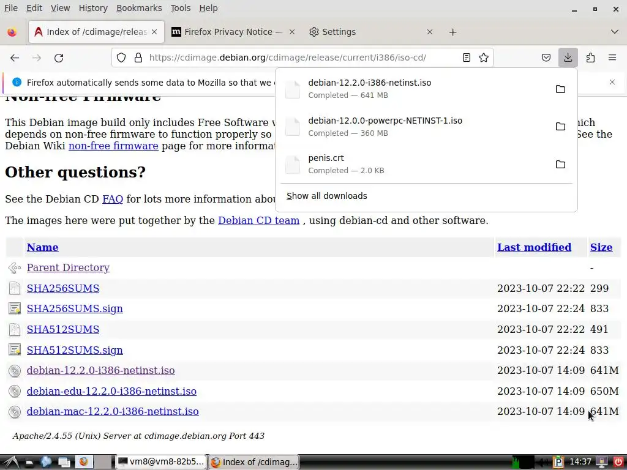The height and width of the screenshot is (470, 627).
Task: Click the file icon beside SHA256SUMS.sign
Action: click(x=15, y=309)
